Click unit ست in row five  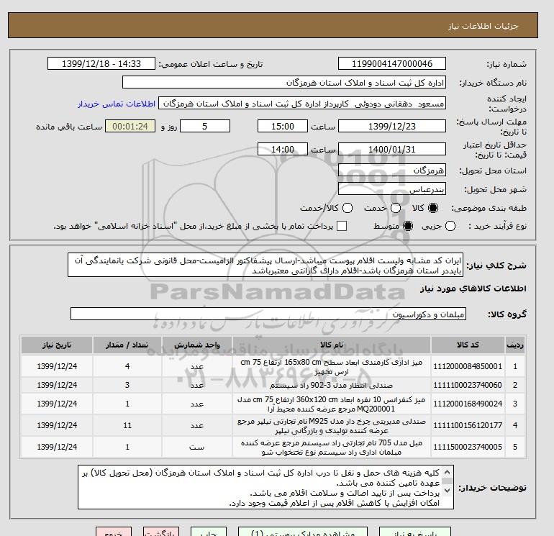[x=197, y=447]
